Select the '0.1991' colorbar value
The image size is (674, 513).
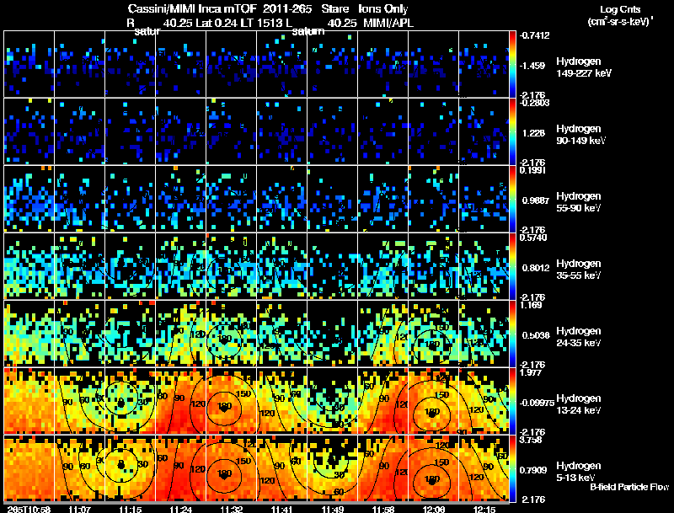click(533, 170)
